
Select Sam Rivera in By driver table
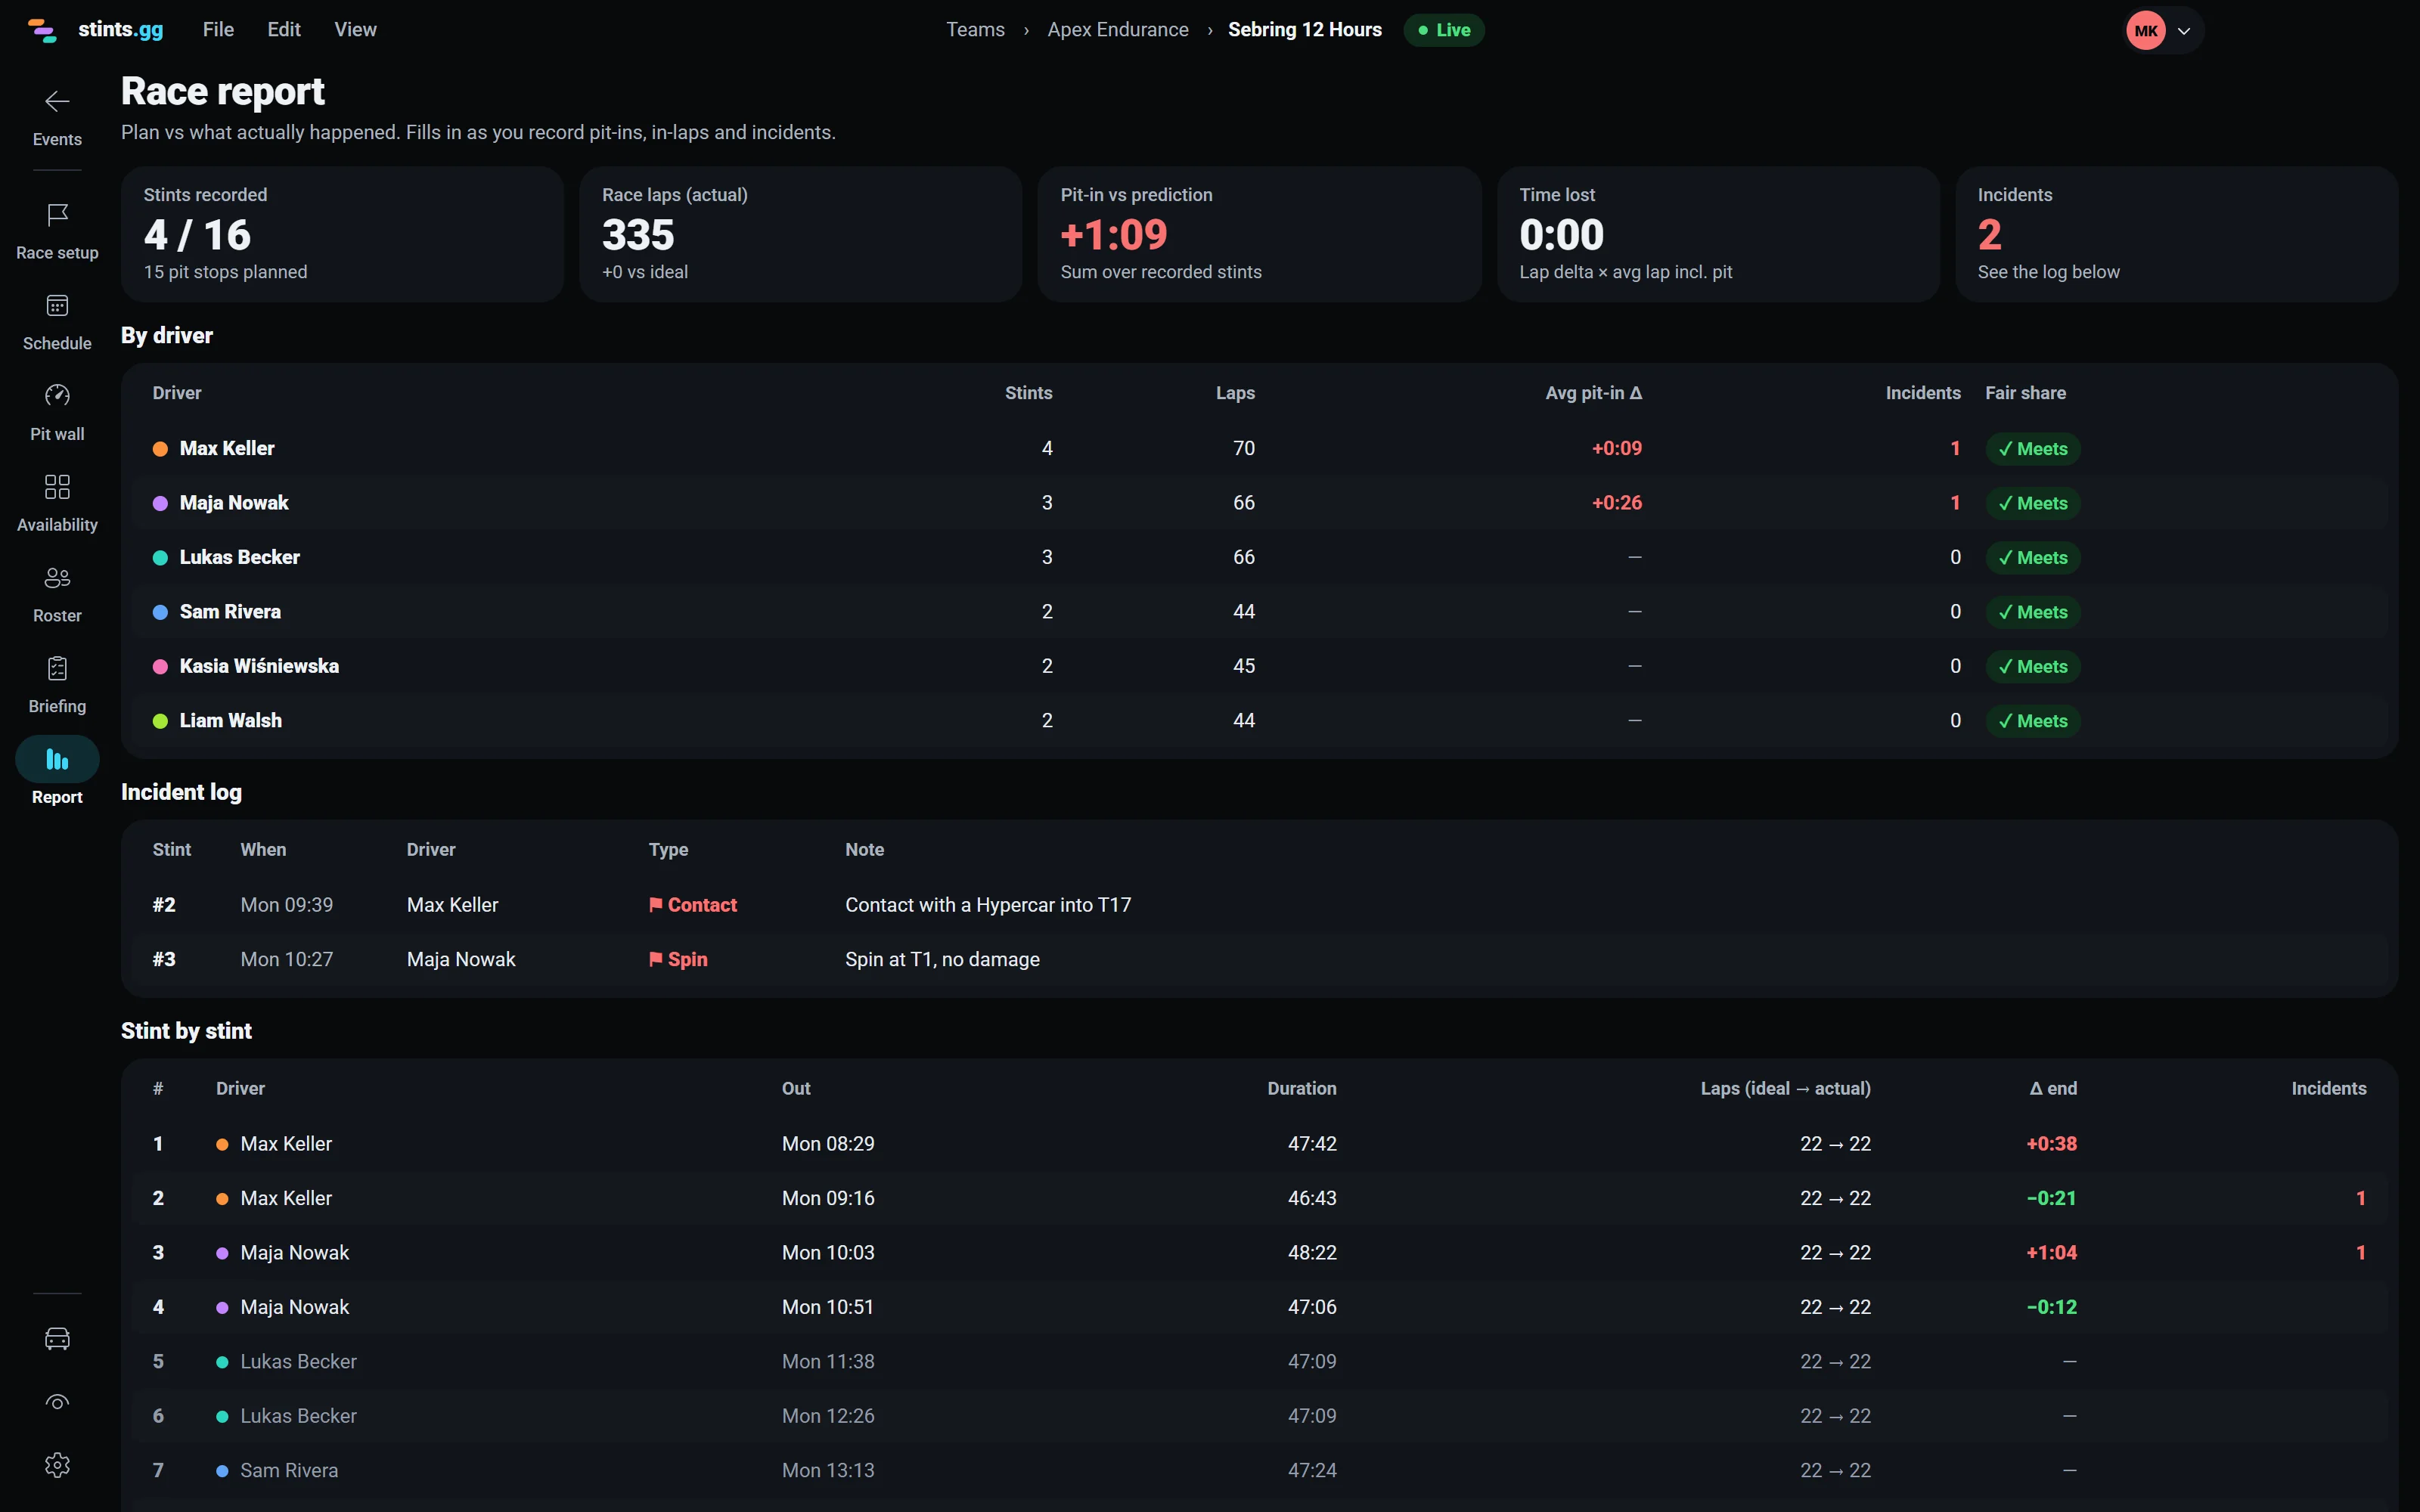(x=230, y=612)
